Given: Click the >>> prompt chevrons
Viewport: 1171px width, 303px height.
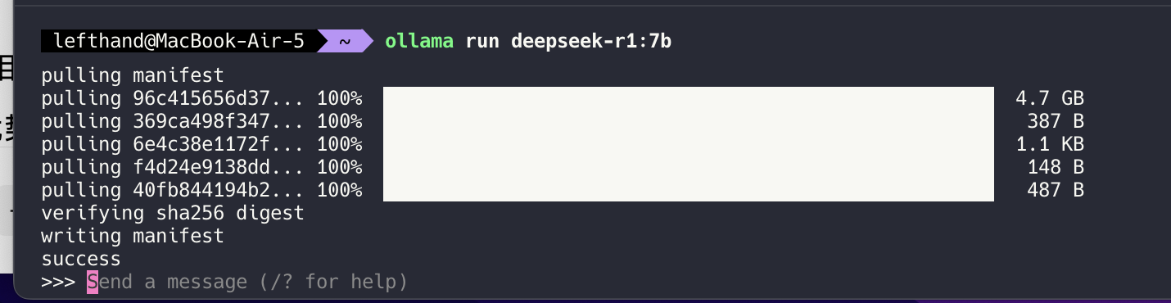Looking at the screenshot, I should pos(57,283).
